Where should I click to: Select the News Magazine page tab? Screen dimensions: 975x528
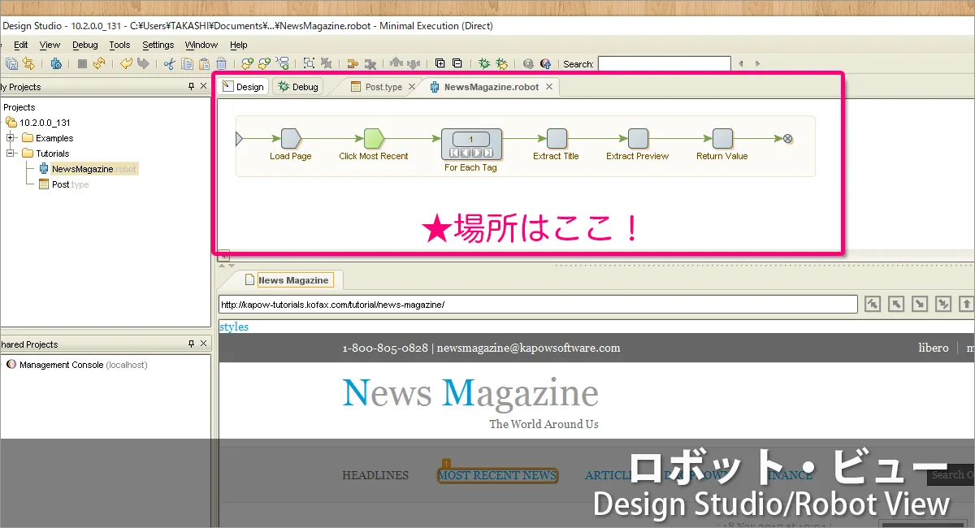click(293, 280)
